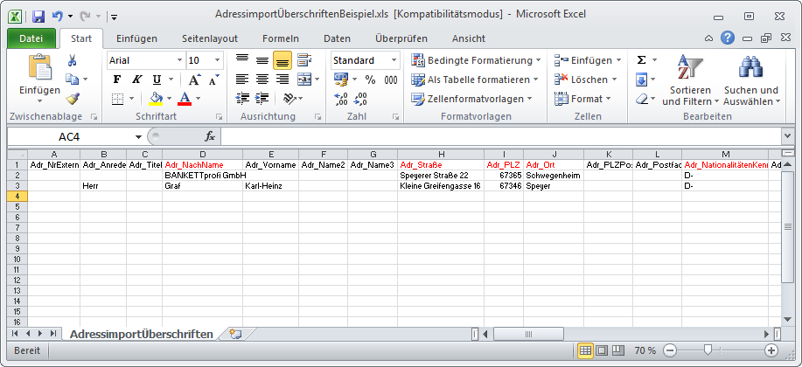
Task: Click the insert new worksheet tab icon
Action: tap(235, 335)
